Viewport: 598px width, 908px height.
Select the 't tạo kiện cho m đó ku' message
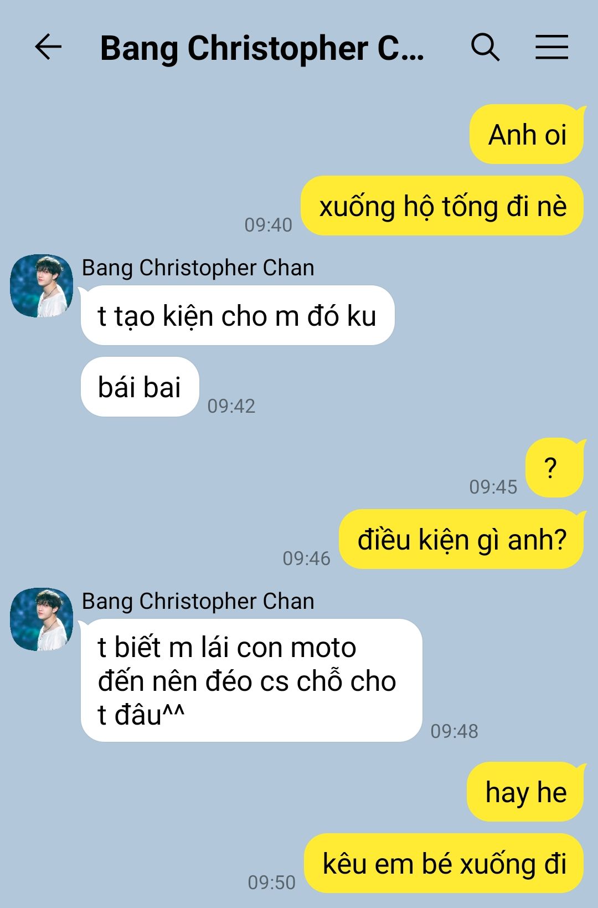coord(238,316)
